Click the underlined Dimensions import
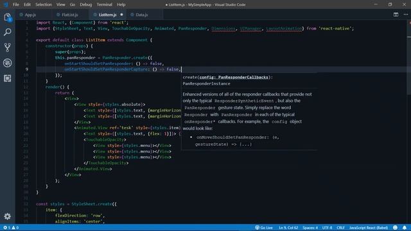 (223, 28)
